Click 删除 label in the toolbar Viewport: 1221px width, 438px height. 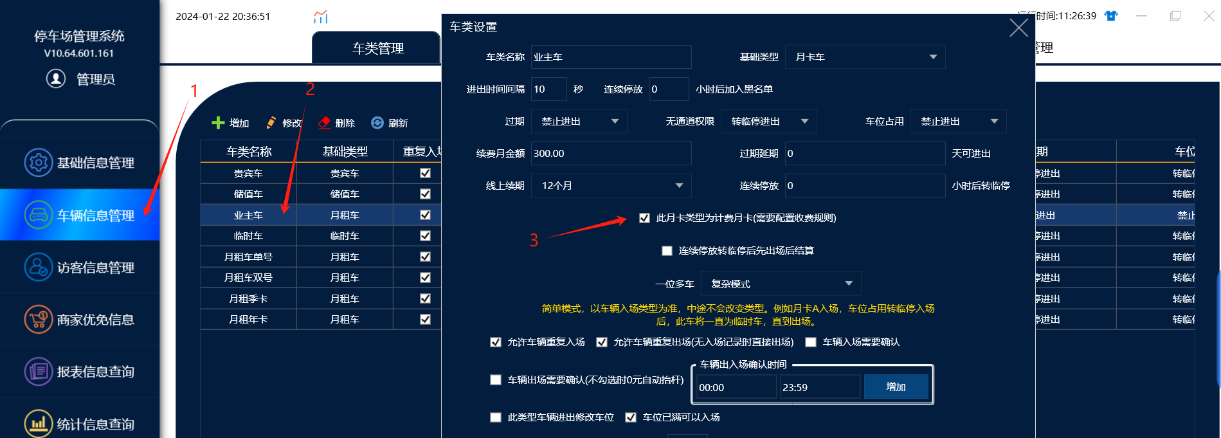[x=345, y=123]
